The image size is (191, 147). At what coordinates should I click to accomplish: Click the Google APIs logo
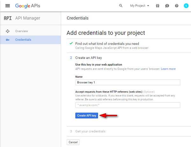coord(27,6)
